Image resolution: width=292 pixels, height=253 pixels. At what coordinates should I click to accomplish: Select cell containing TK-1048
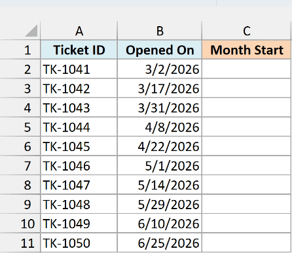point(79,204)
